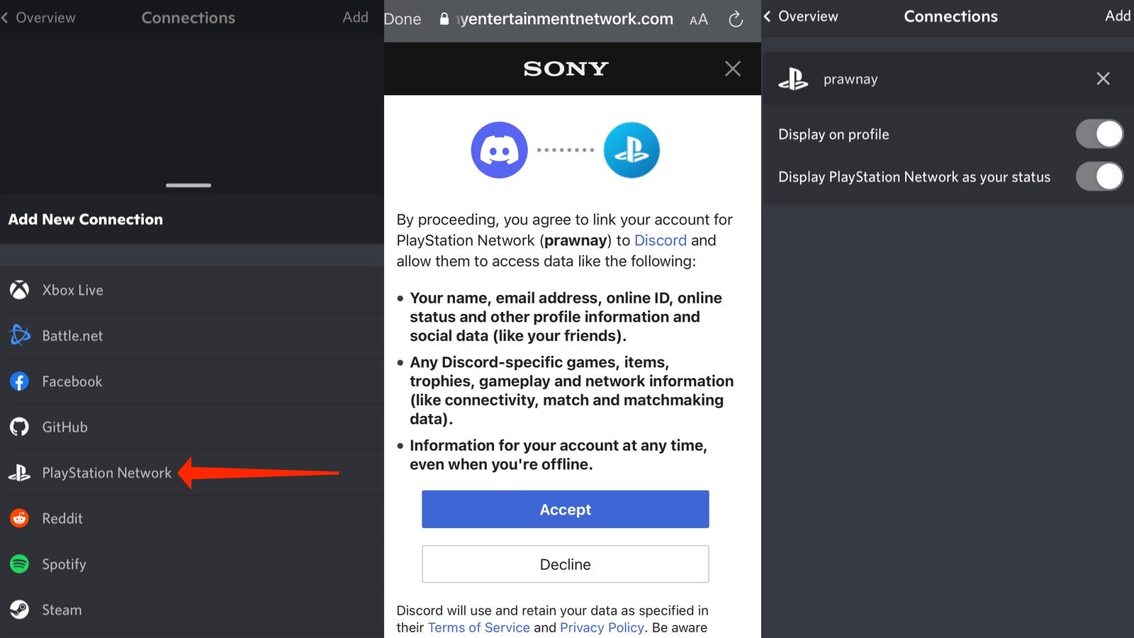Go back to Overview in right panel
Image resolution: width=1134 pixels, height=638 pixels.
[x=801, y=16]
